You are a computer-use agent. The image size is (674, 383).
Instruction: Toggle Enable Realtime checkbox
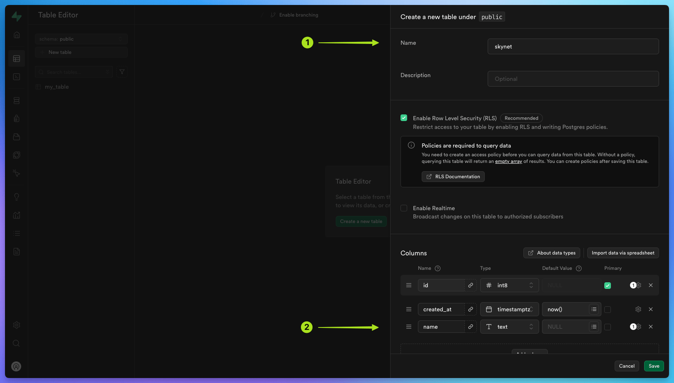[x=404, y=208]
